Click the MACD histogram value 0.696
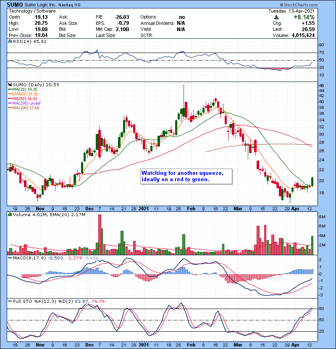Screen dimensions: 336x349 coord(92,258)
